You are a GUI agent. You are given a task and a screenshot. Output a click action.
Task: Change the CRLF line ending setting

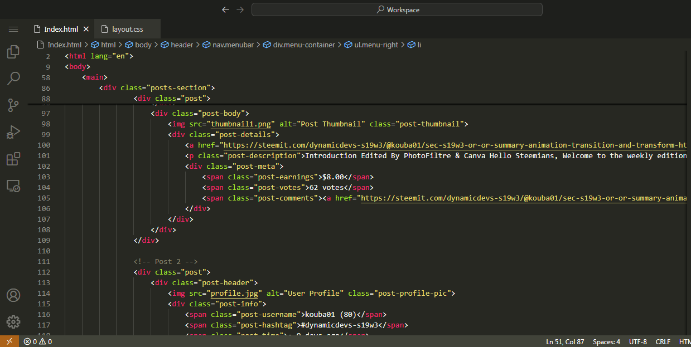(663, 341)
